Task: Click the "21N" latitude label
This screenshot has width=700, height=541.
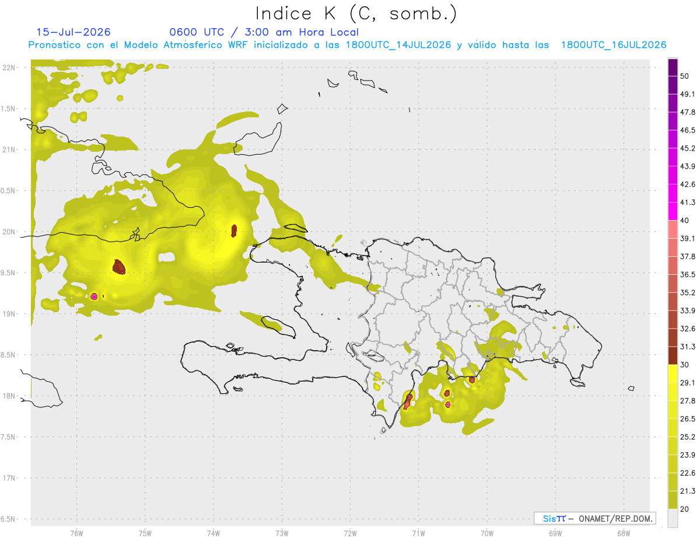Action: [x=10, y=149]
